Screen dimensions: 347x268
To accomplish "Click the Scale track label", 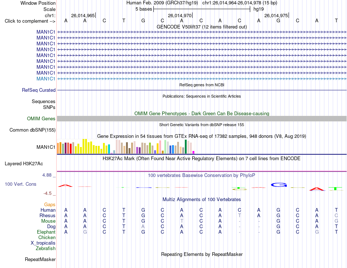I will click(x=49, y=9).
